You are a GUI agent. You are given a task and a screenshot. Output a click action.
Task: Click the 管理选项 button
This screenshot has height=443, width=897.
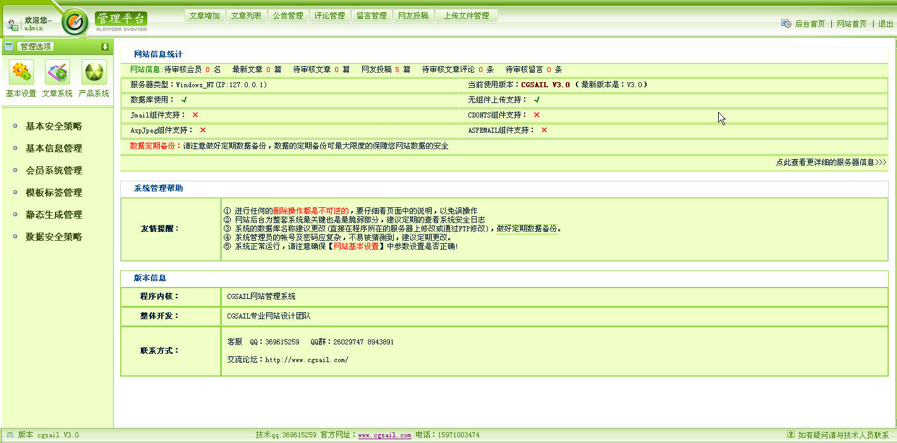point(35,46)
